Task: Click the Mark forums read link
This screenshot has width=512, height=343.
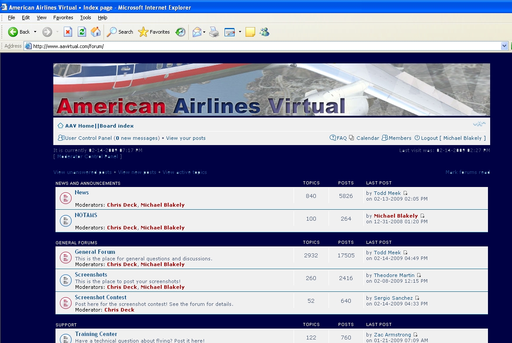Action: 467,172
